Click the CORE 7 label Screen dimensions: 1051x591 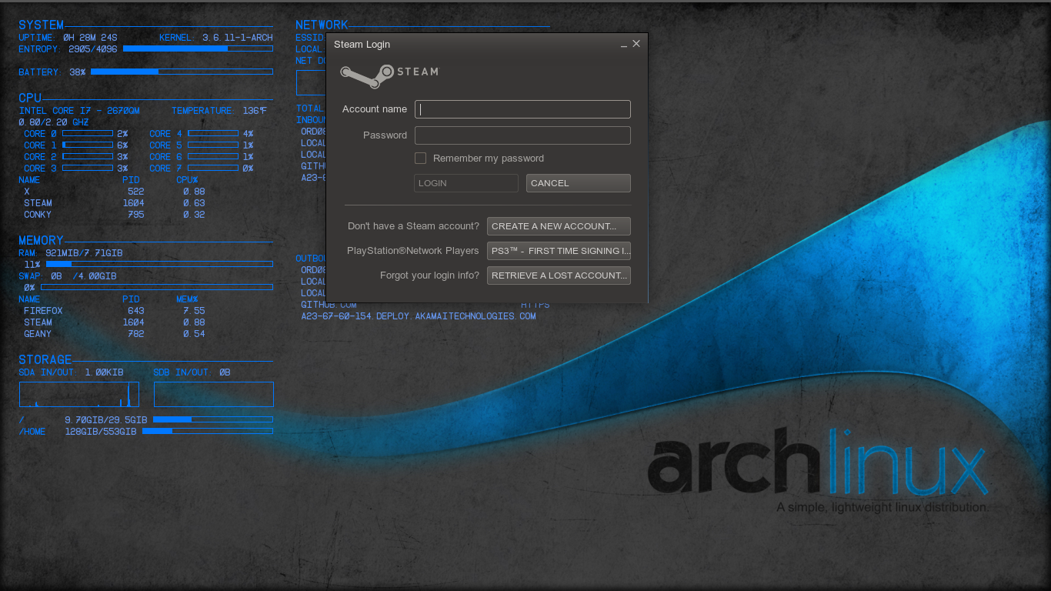pyautogui.click(x=165, y=169)
